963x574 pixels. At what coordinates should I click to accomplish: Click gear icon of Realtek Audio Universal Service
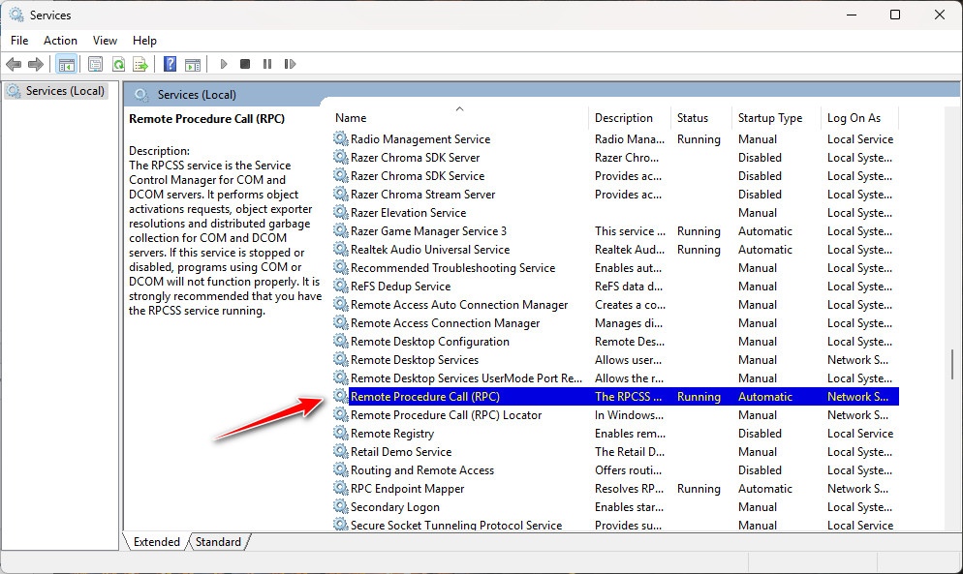coord(341,249)
